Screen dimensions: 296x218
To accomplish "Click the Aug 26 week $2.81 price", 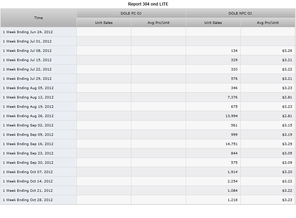I will [287, 116].
